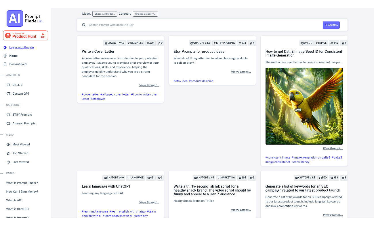View Prompt for TikTok healthy snack script
This screenshot has width=374, height=226.
[241, 210]
